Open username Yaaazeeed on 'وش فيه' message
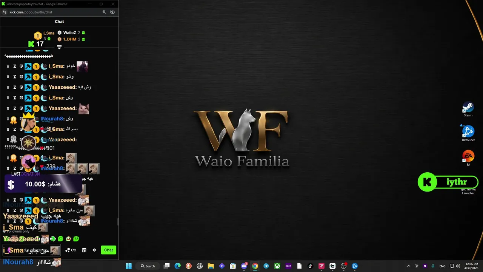 point(62,87)
